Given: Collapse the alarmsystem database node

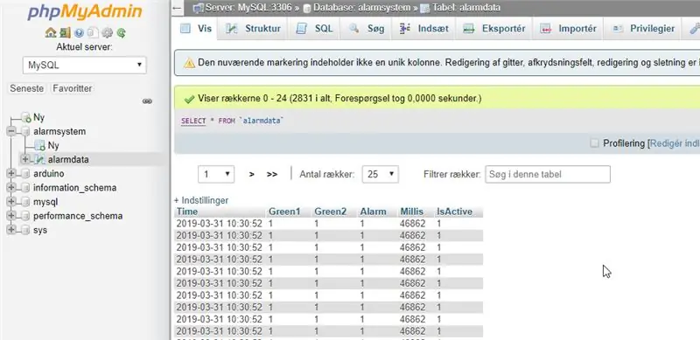Looking at the screenshot, I should [11, 132].
